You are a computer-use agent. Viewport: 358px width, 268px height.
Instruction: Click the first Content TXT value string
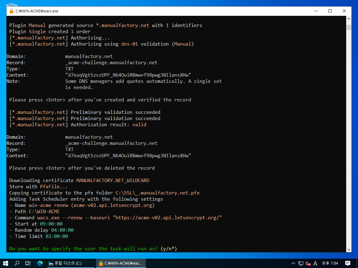pyautogui.click(x=128, y=75)
